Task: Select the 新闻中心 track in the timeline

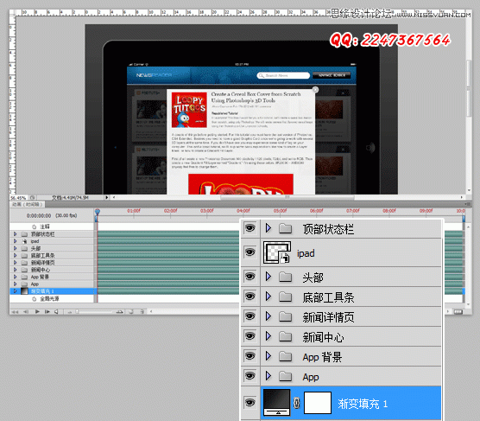Action: [x=52, y=270]
